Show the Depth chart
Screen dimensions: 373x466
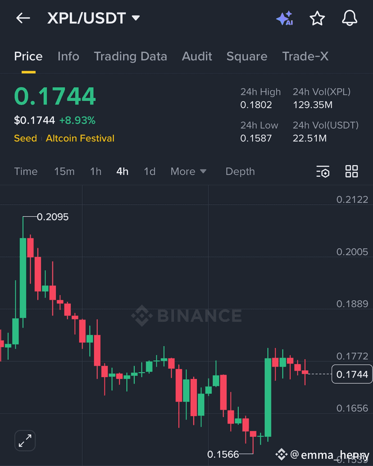click(x=240, y=171)
